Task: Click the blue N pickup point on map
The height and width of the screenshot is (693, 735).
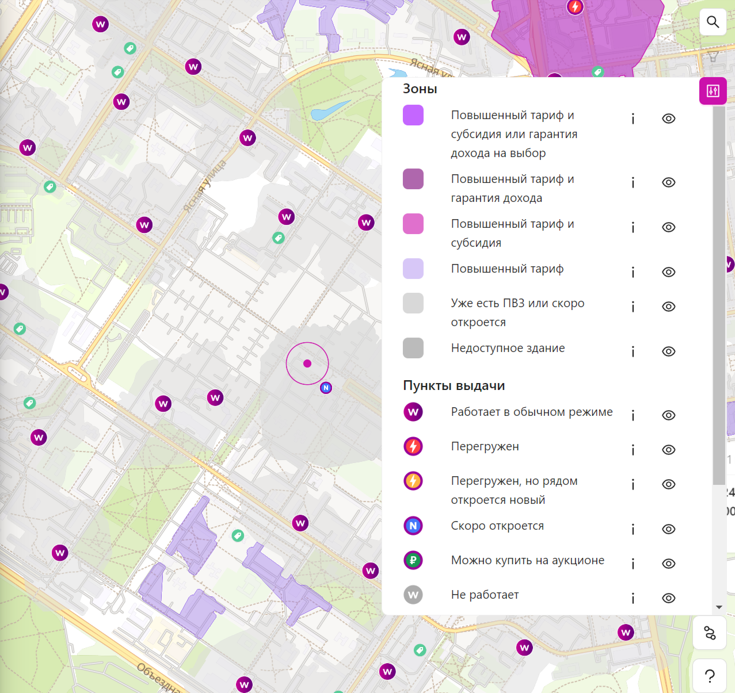Action: (326, 388)
